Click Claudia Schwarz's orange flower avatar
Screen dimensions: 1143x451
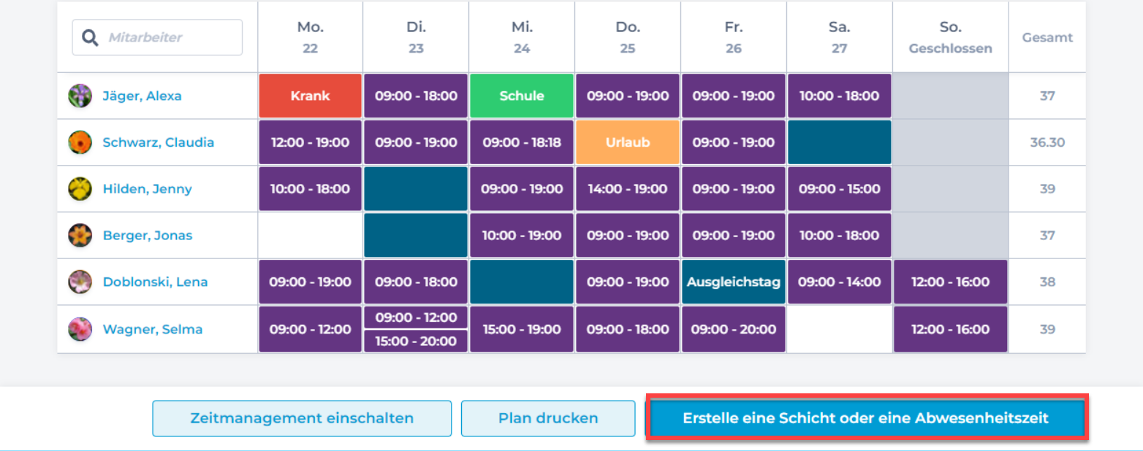pos(80,142)
